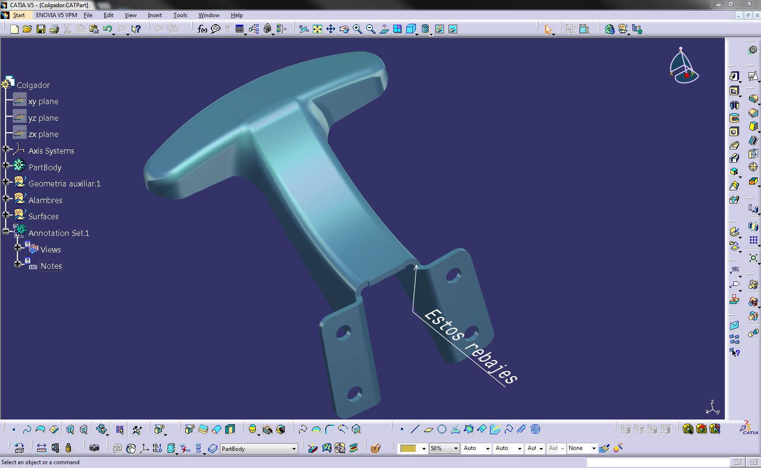Screen dimensions: 761x468
Task: Open the Formula f(x) tool
Action: pyautogui.click(x=202, y=29)
